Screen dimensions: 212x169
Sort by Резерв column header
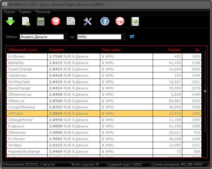[x=174, y=50]
